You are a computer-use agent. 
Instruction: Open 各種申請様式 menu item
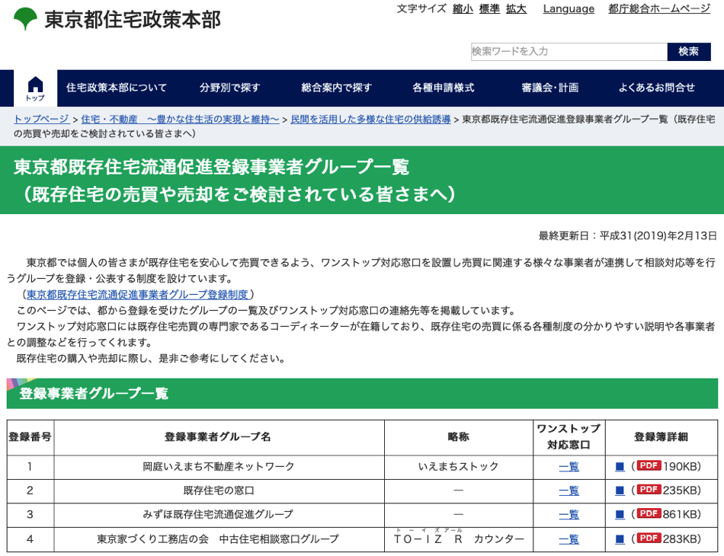click(444, 88)
